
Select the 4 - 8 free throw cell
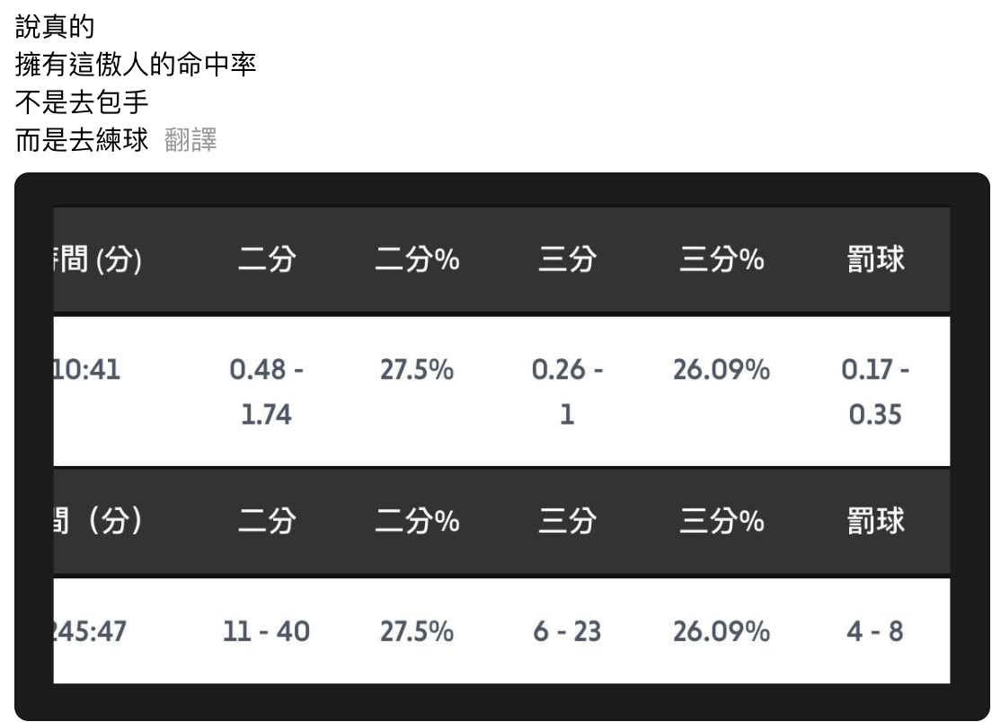pyautogui.click(x=876, y=631)
